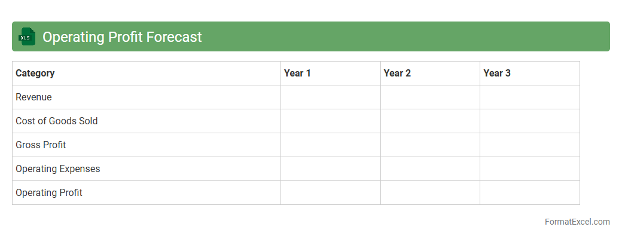Click the Operating Profit Forecast title
This screenshot has width=622, height=239.
click(122, 37)
